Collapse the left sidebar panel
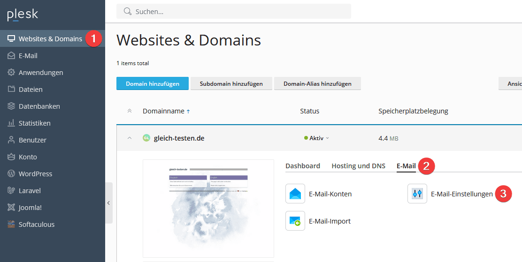Viewport: 522px width, 262px height. pos(108,203)
